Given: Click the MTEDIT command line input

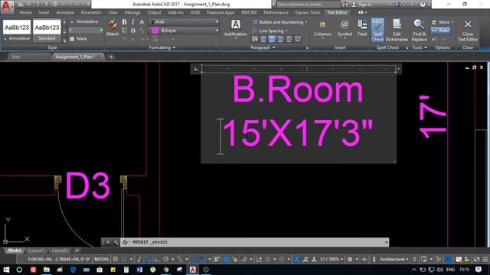Looking at the screenshot, I should point(255,242).
